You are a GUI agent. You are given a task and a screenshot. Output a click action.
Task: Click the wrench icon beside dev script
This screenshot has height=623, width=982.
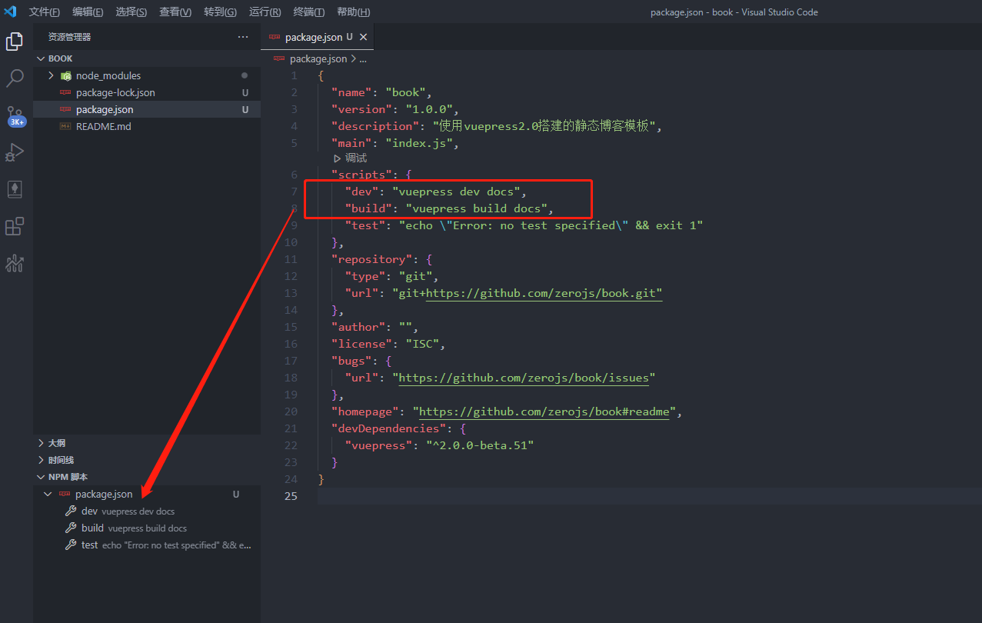point(71,511)
